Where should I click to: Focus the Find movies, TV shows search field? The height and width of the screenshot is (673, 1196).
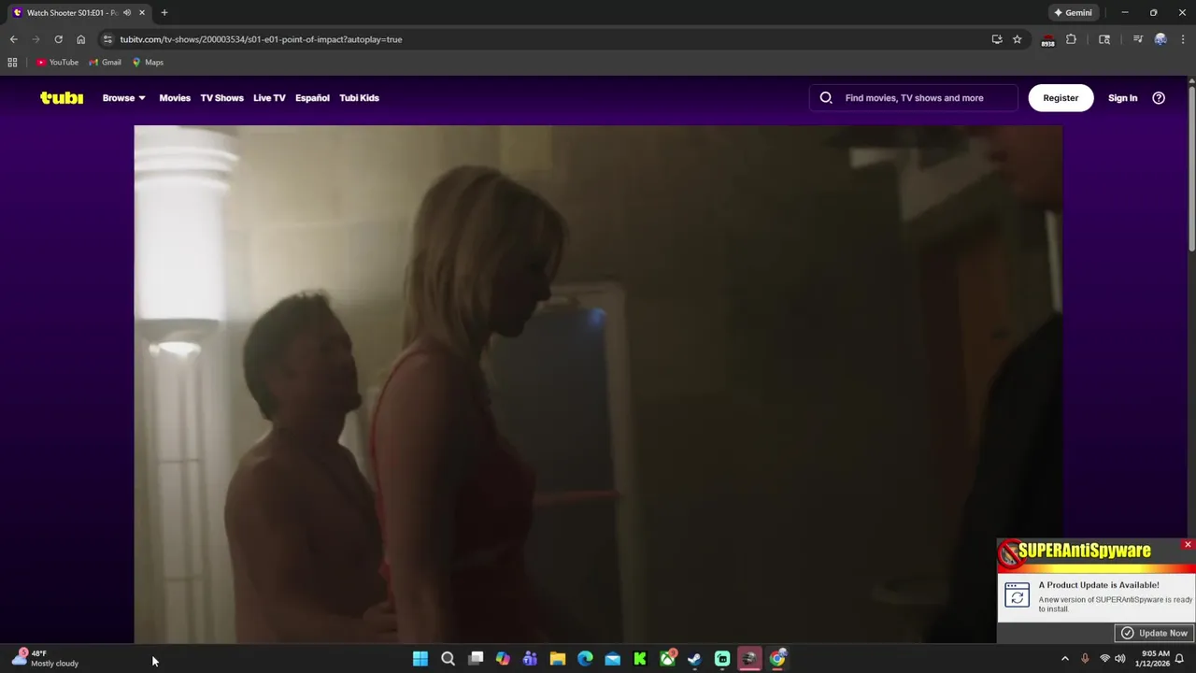click(914, 97)
